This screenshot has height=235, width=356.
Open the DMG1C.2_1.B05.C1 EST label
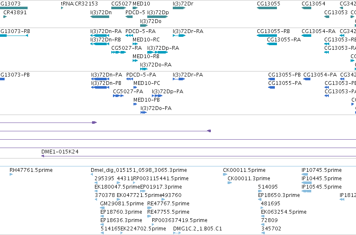tap(197, 229)
